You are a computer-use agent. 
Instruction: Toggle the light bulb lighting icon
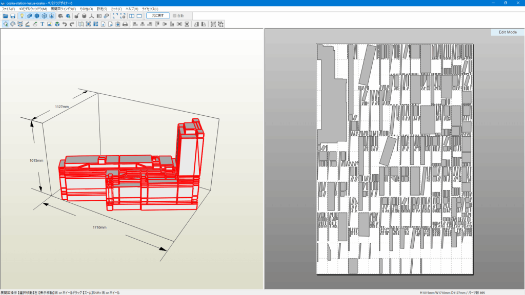coord(22,16)
